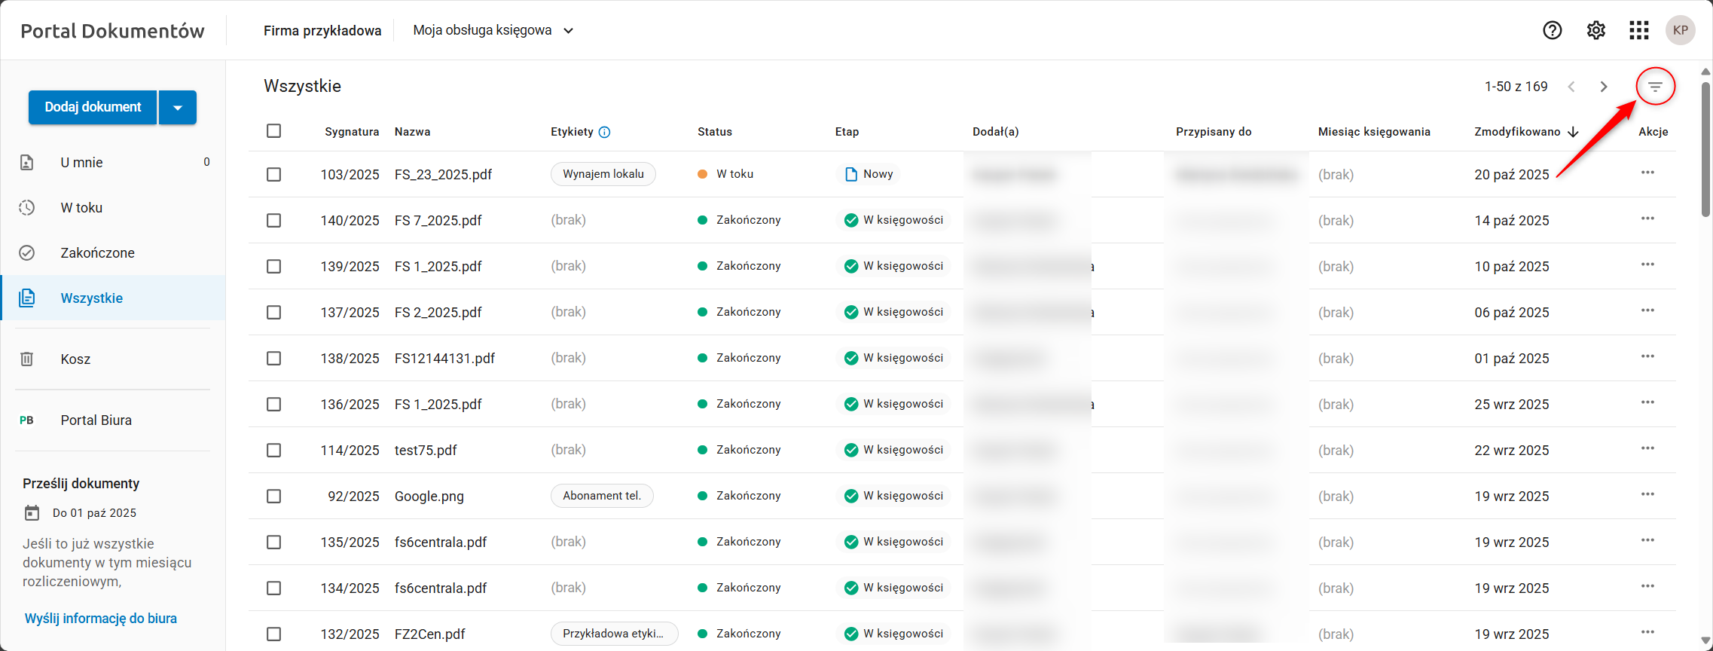Viewport: 1713px width, 651px height.
Task: Open the apps grid icon
Action: click(x=1638, y=30)
